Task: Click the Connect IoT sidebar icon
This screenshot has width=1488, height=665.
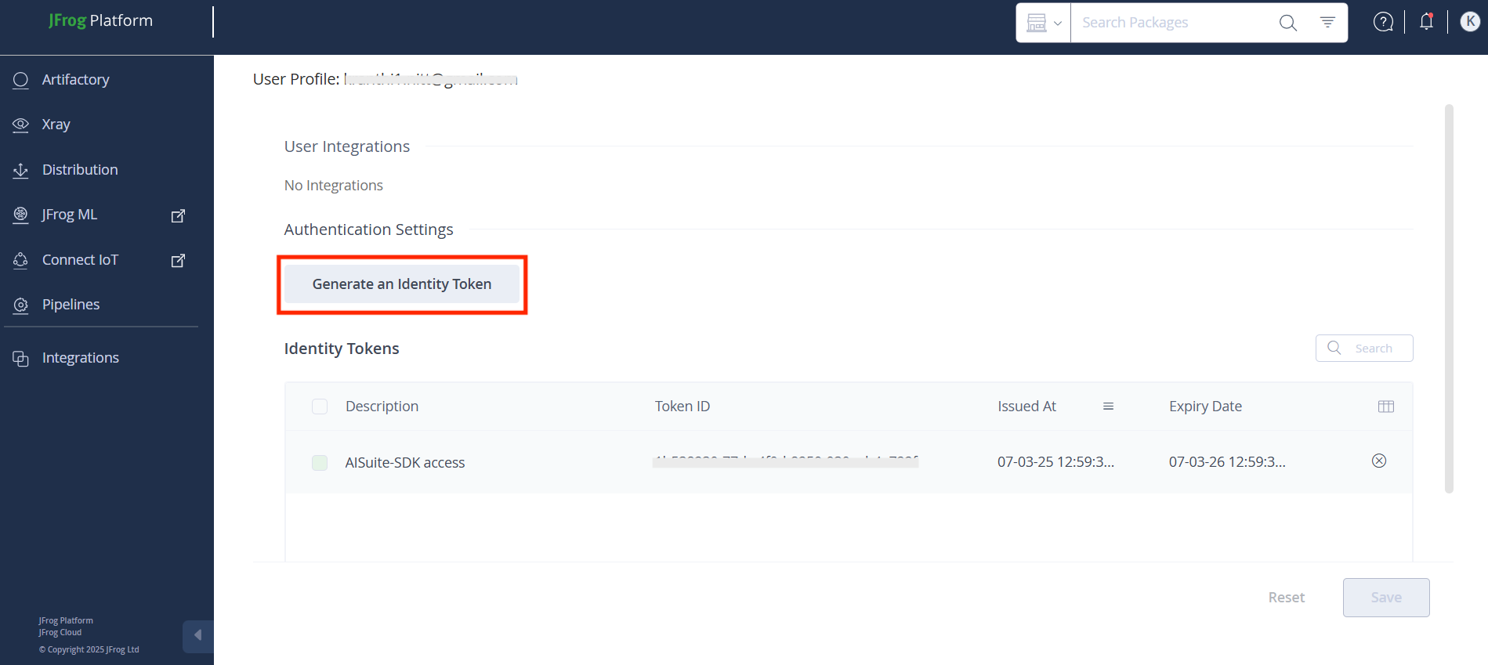Action: click(x=21, y=260)
